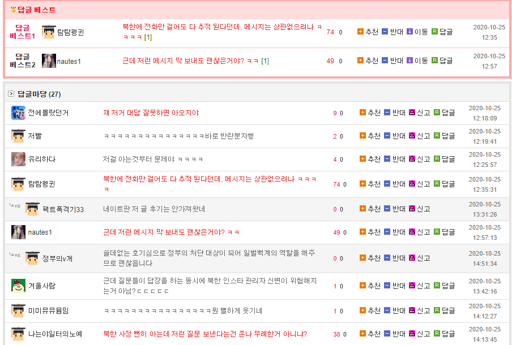Click 추천 button on 정부의v개's reply
512x345 pixels.
point(370,258)
